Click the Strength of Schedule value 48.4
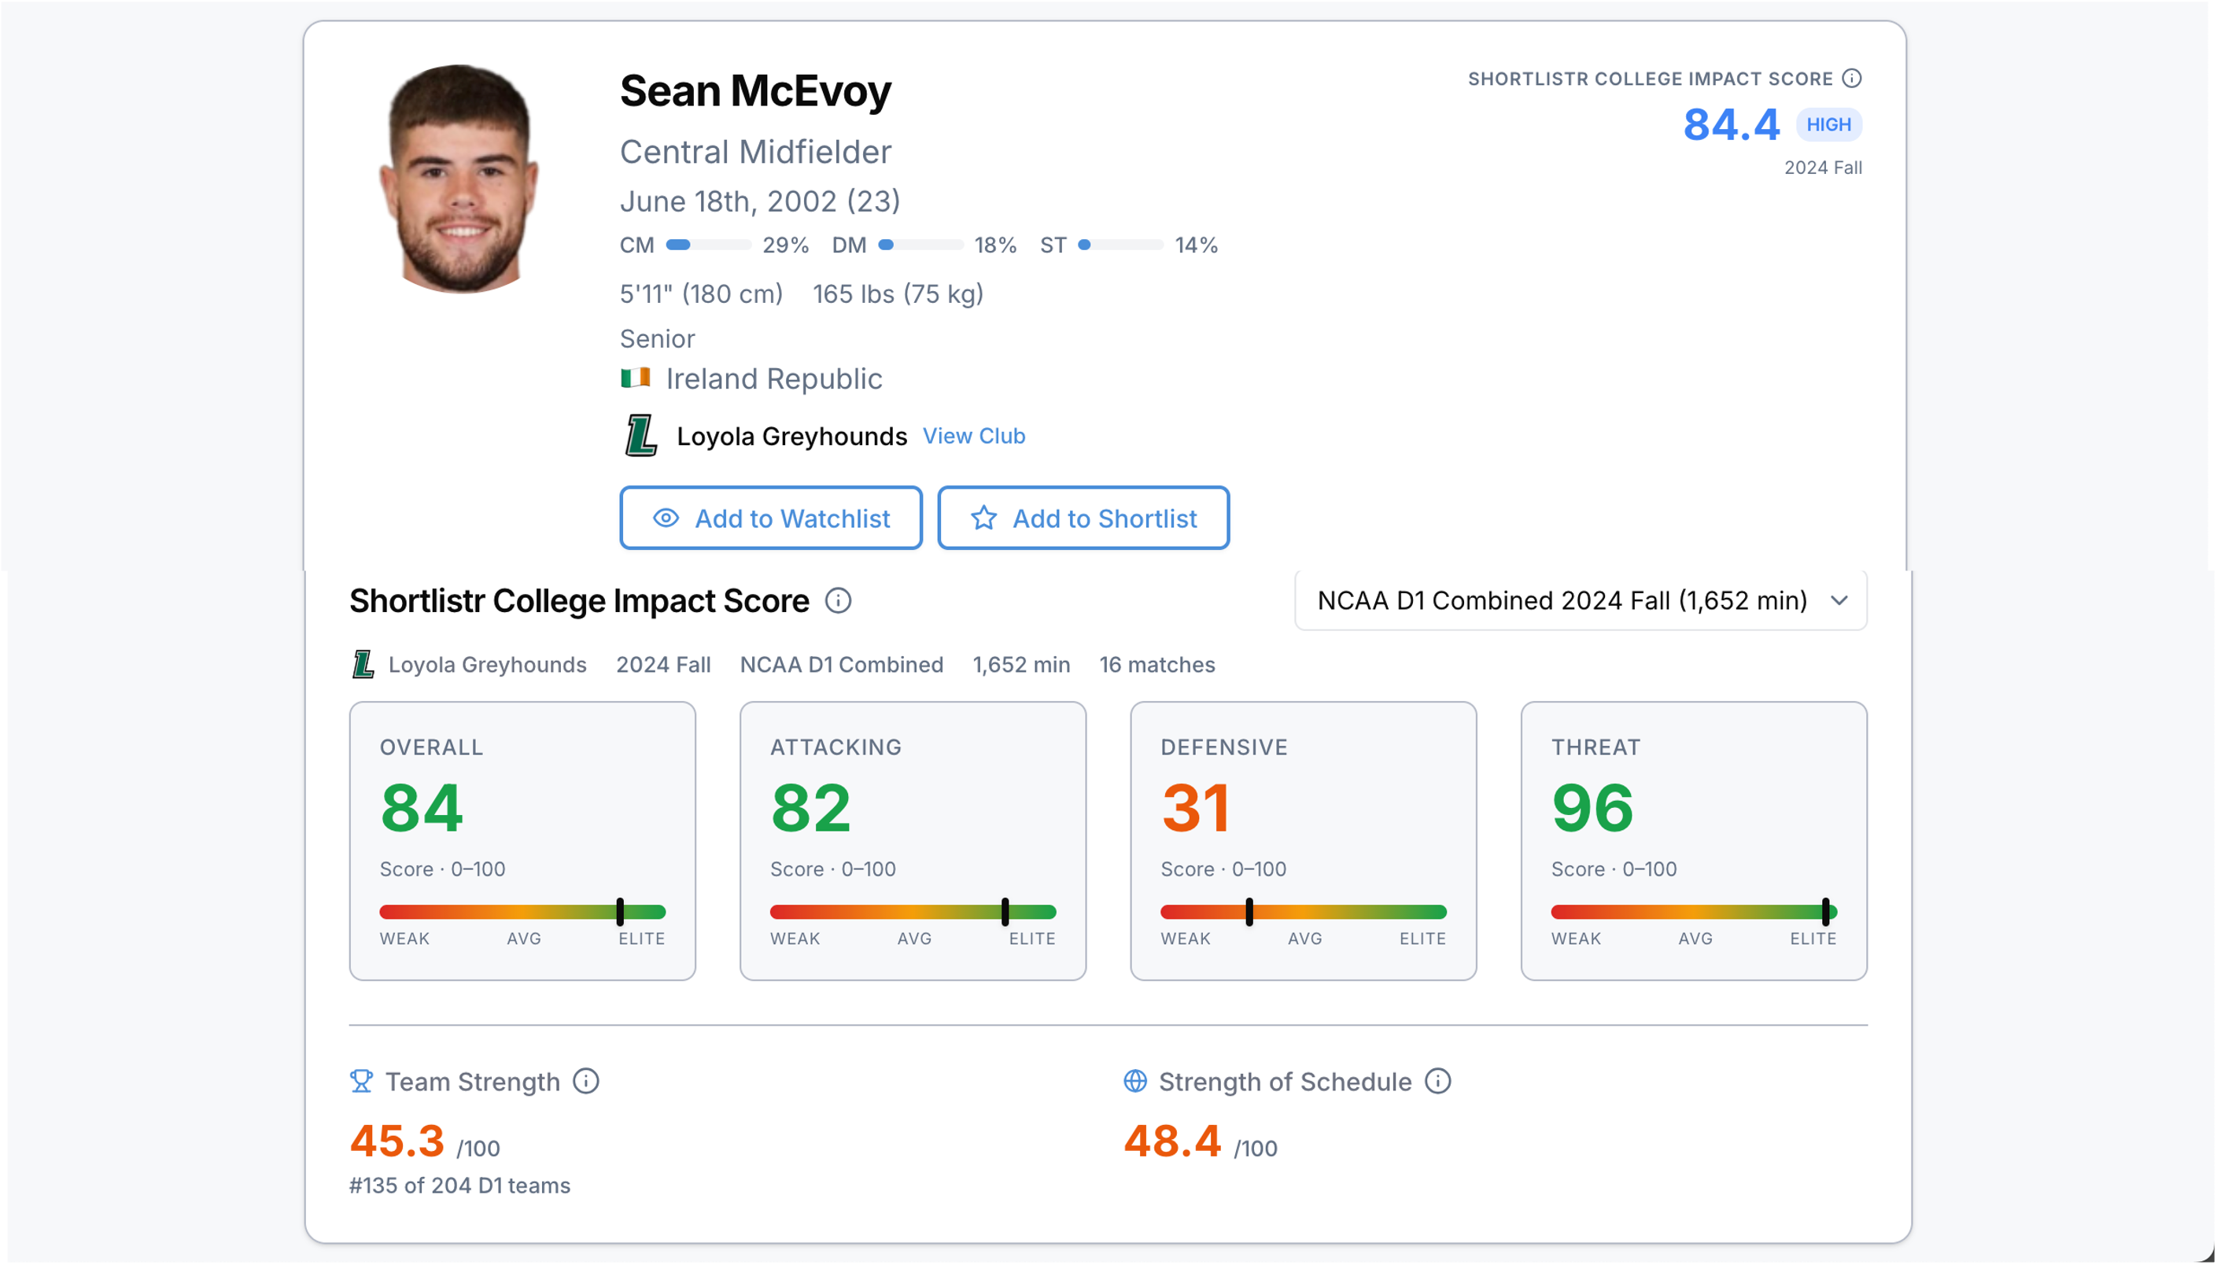This screenshot has height=1265, width=2217. click(x=1172, y=1141)
